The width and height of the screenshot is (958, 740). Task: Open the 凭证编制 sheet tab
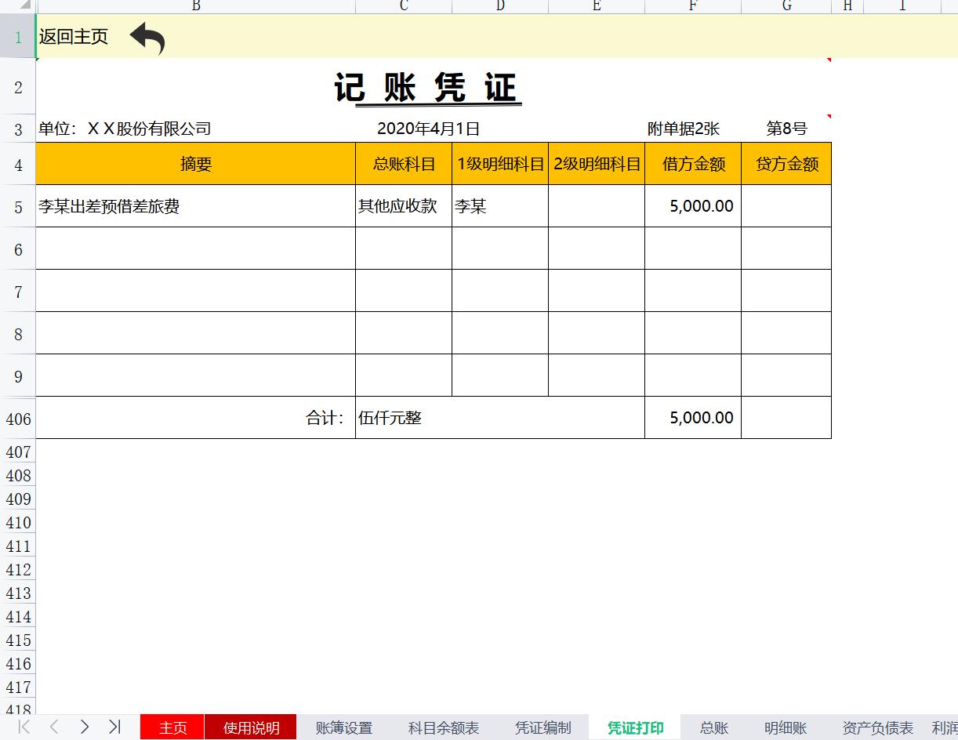(x=543, y=727)
